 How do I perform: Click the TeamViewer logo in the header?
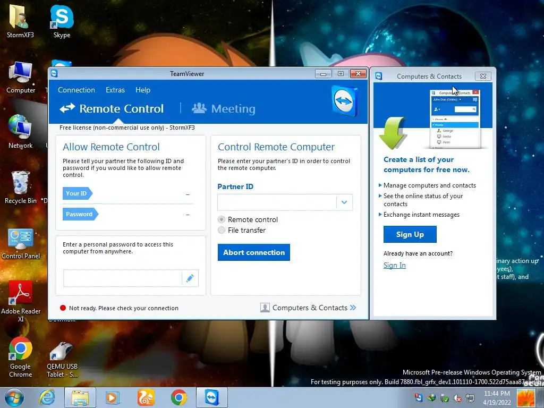click(344, 100)
